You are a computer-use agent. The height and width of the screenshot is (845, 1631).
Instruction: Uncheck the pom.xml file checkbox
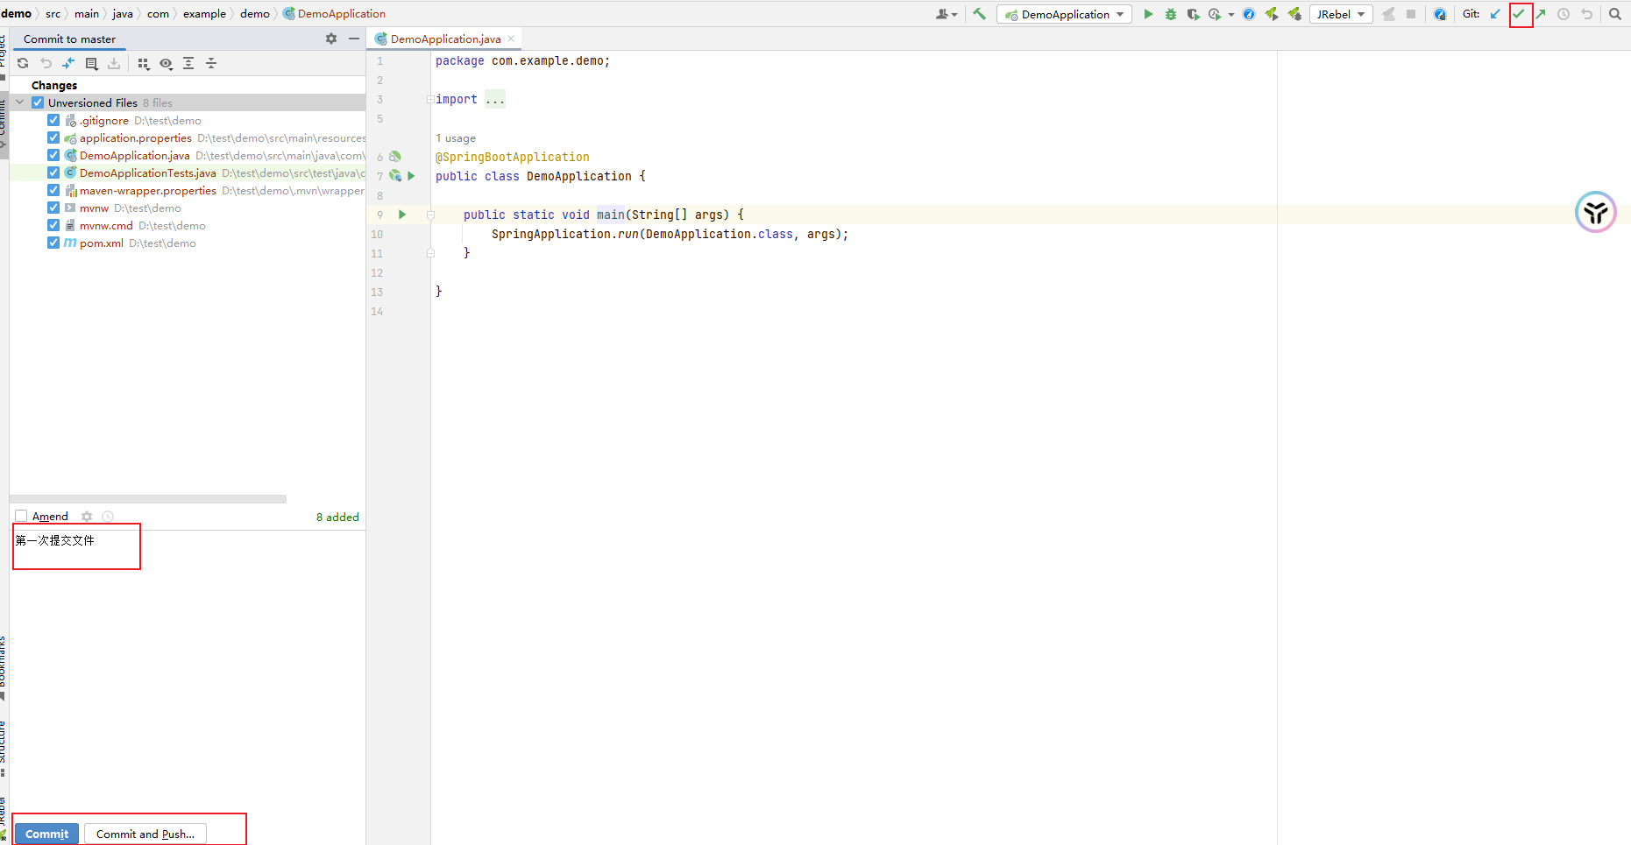53,243
